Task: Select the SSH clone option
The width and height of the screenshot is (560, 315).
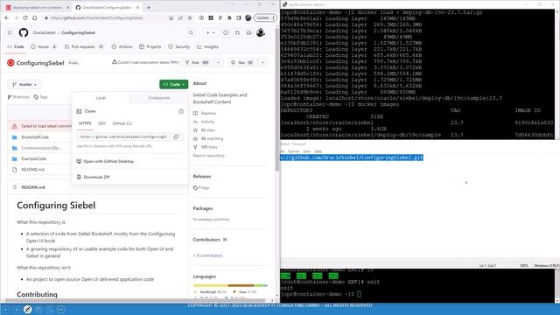Action: coord(101,123)
